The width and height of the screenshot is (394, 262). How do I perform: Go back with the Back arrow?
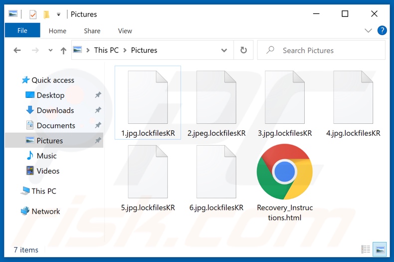tap(17, 50)
